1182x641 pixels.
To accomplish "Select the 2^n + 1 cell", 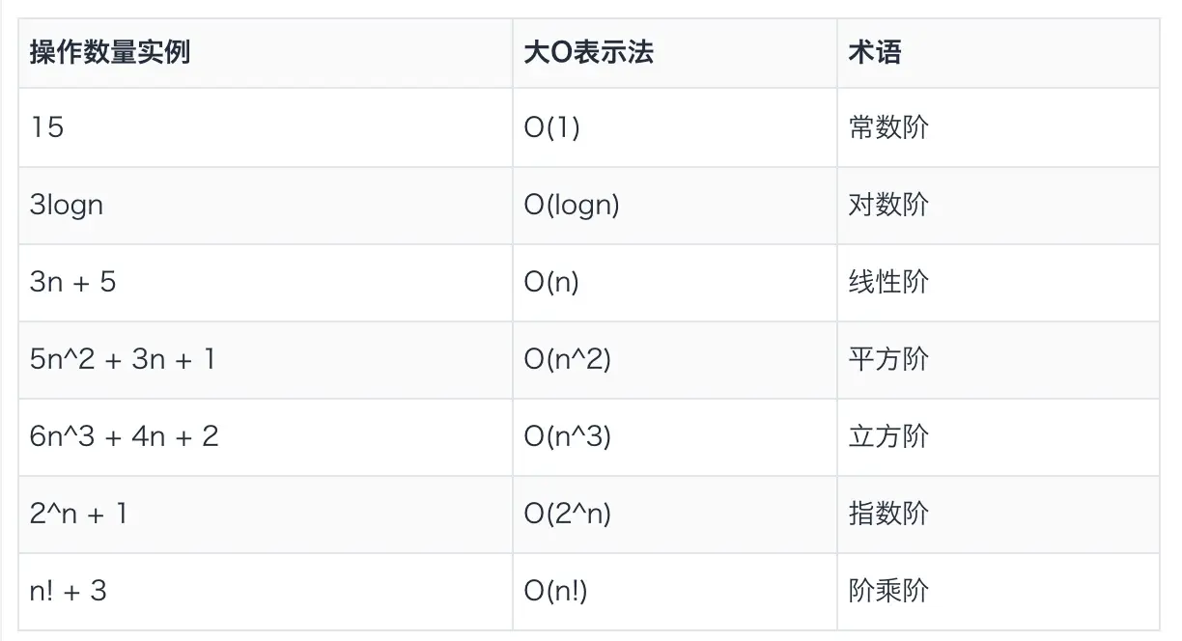I will (x=266, y=515).
